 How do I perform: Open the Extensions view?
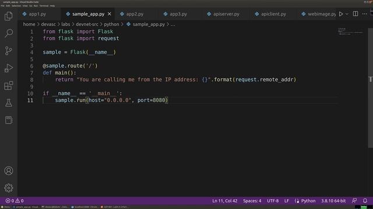pos(9,85)
